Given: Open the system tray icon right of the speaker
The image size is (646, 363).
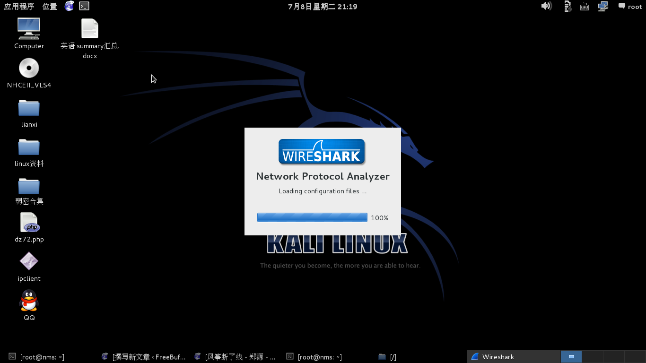Looking at the screenshot, I should (568, 6).
